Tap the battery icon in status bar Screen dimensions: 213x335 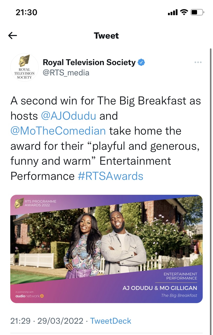pos(197,12)
